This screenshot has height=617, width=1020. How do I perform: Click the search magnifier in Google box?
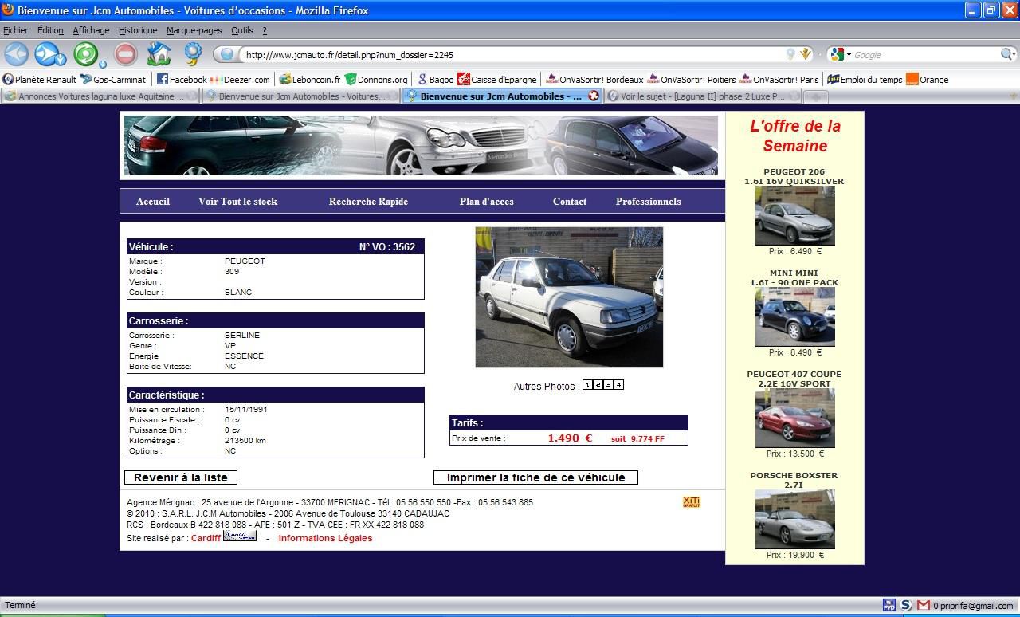[x=1007, y=54]
